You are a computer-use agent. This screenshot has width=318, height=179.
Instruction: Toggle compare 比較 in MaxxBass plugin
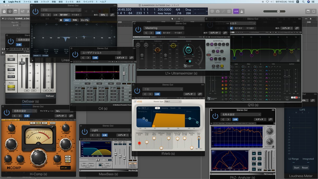coord(105,135)
